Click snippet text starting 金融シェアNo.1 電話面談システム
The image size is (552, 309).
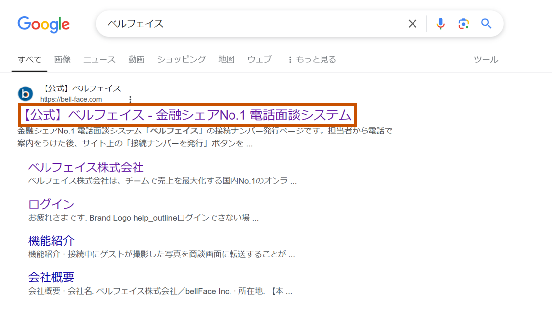205,137
